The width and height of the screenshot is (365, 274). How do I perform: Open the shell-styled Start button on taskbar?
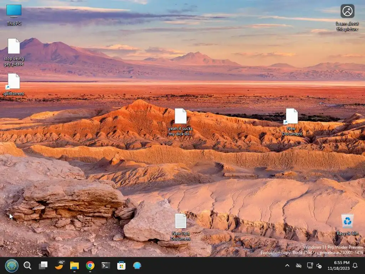[12, 265]
